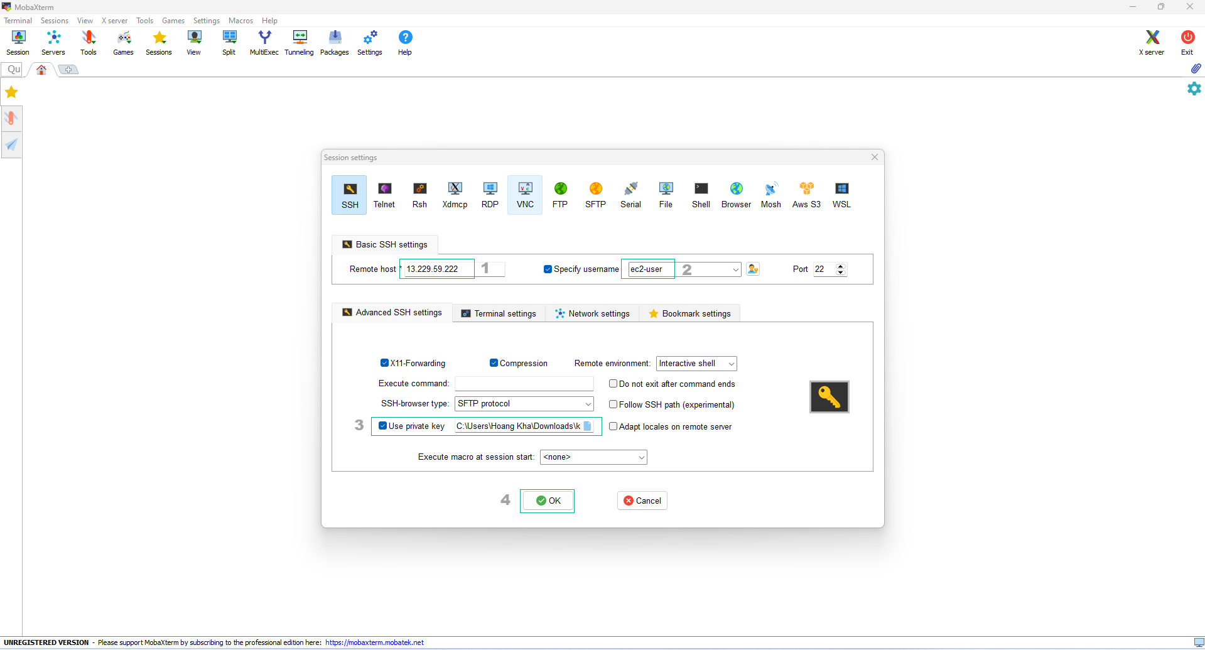Open Packages from the toolbar
Viewport: 1205px width, 650px height.
point(335,43)
